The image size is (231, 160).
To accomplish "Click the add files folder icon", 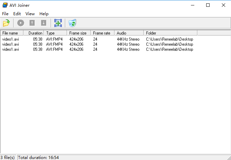I will (6, 23).
